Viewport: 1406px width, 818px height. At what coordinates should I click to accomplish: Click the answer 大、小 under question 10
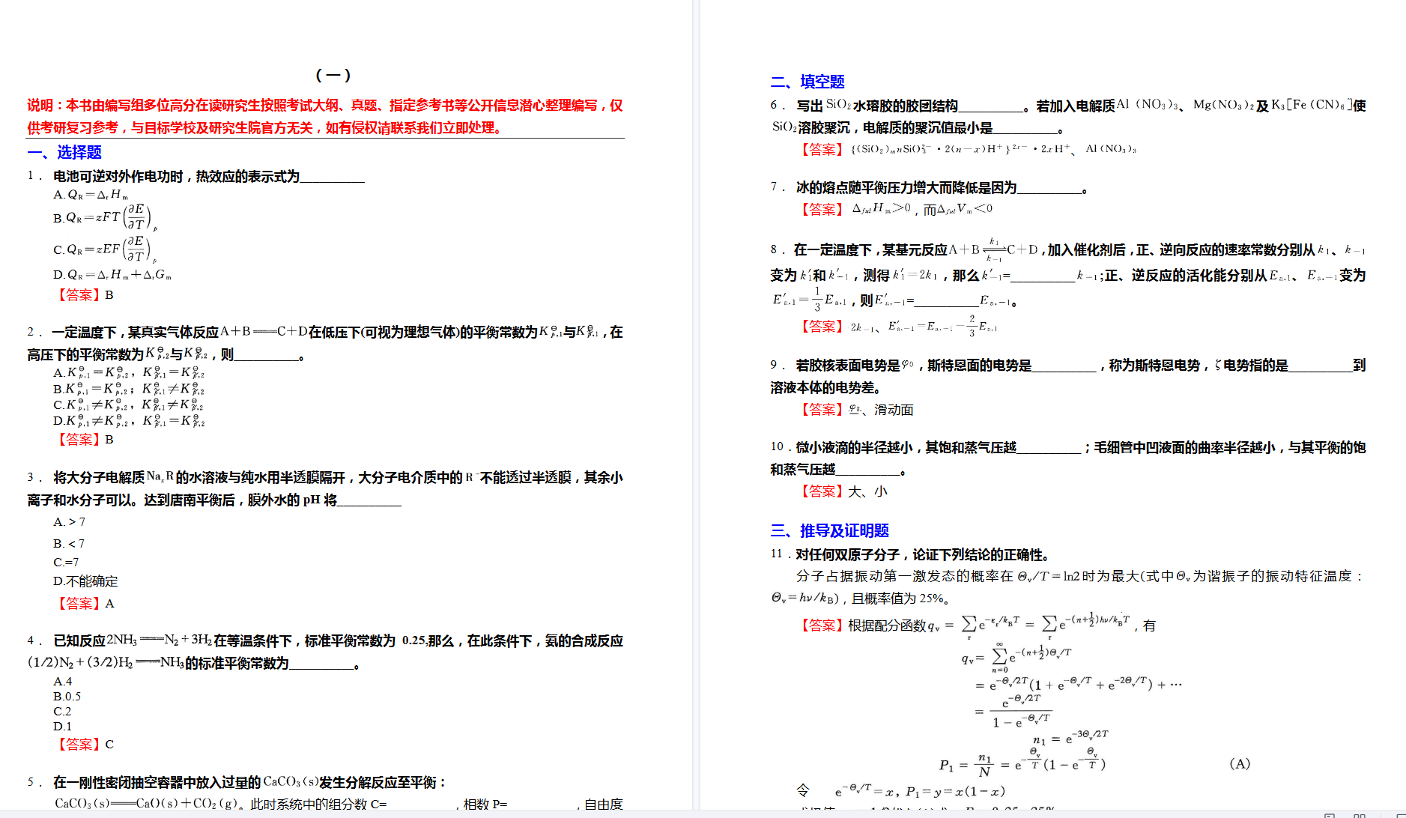click(x=867, y=491)
